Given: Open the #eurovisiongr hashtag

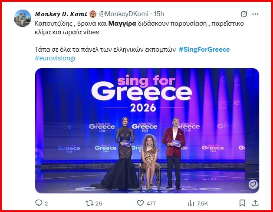Looking at the screenshot, I should (55, 58).
